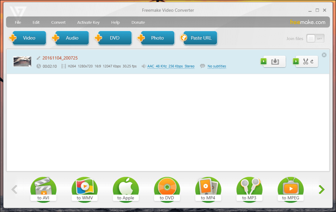The width and height of the screenshot is (336, 212).
Task: Add a disc using the DVD button
Action: tap(115, 38)
